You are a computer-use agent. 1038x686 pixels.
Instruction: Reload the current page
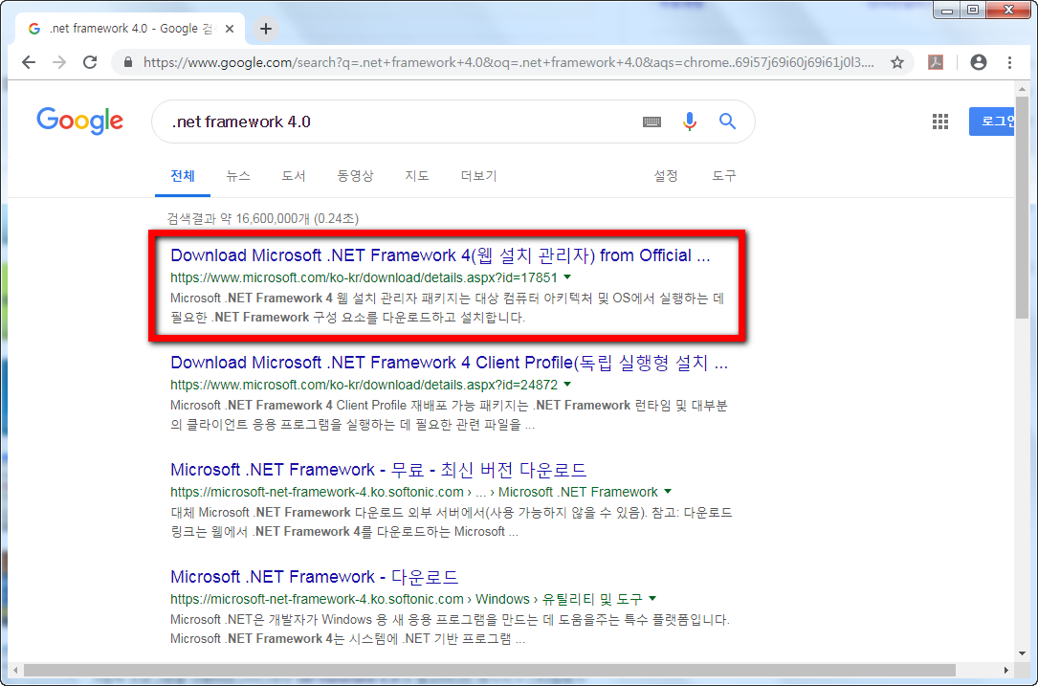pos(90,62)
